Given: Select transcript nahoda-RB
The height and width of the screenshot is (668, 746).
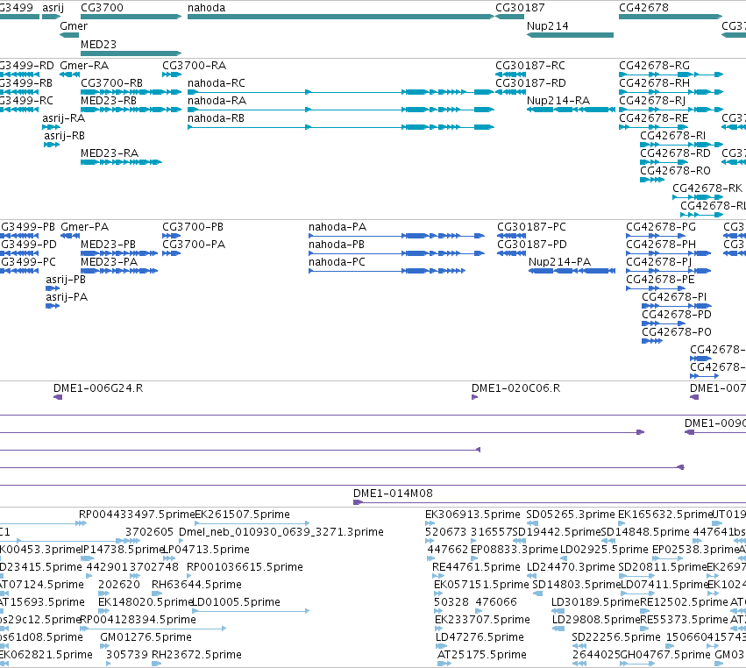Looking at the screenshot, I should [341, 127].
